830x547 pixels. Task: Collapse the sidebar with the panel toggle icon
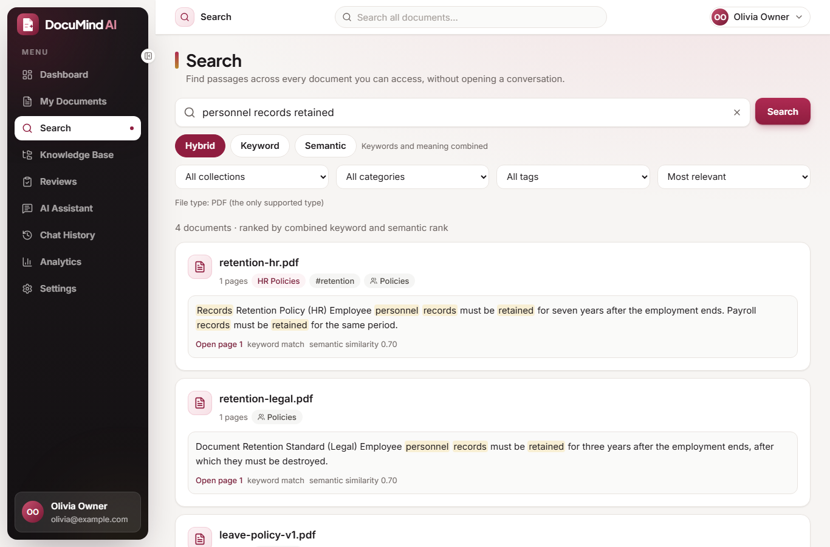(x=148, y=56)
